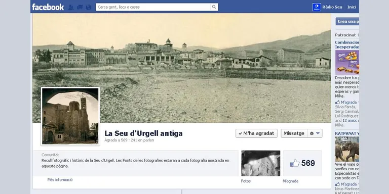Open messages icon in top bar
Viewport: 389px width, 194px height.
80,7
